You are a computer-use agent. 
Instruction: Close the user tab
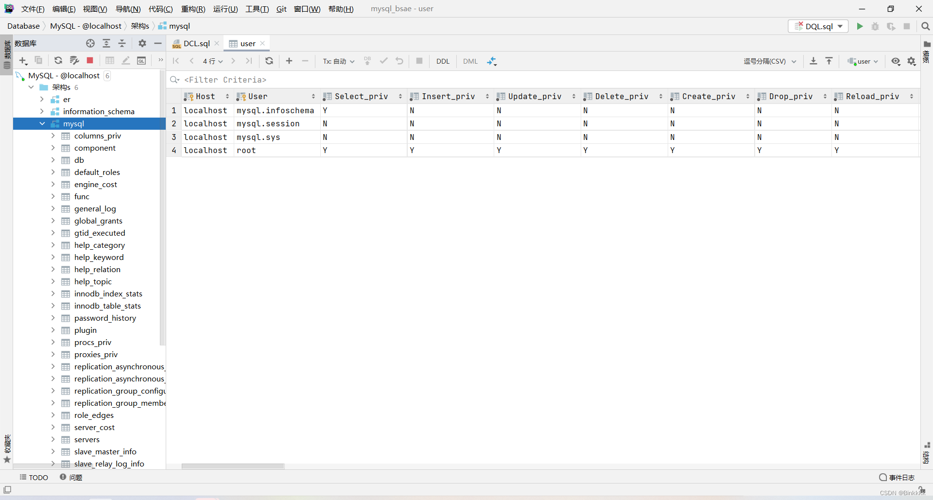pyautogui.click(x=262, y=43)
